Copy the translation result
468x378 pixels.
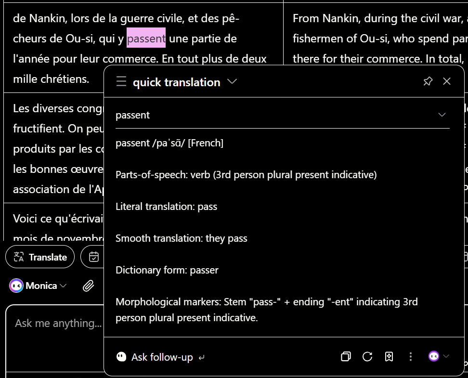click(346, 357)
